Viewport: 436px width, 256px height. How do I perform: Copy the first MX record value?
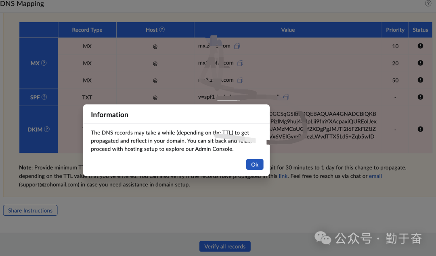(x=237, y=46)
